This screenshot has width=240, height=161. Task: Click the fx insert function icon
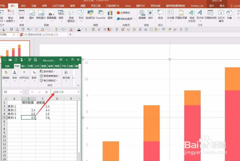(47, 92)
